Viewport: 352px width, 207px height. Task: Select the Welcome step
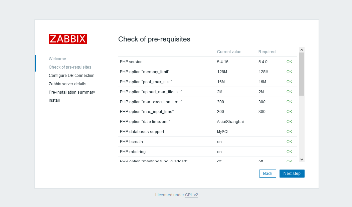click(x=57, y=59)
